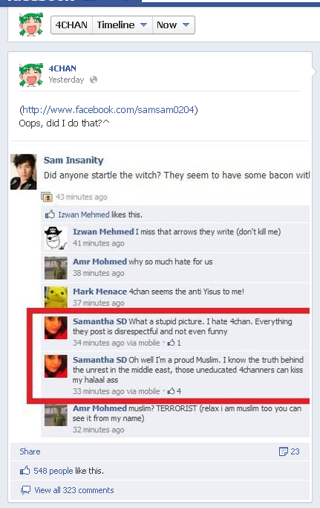Click the thumbs-up icon next to 548 people
Image resolution: width=320 pixels, height=508 pixels.
point(25,470)
